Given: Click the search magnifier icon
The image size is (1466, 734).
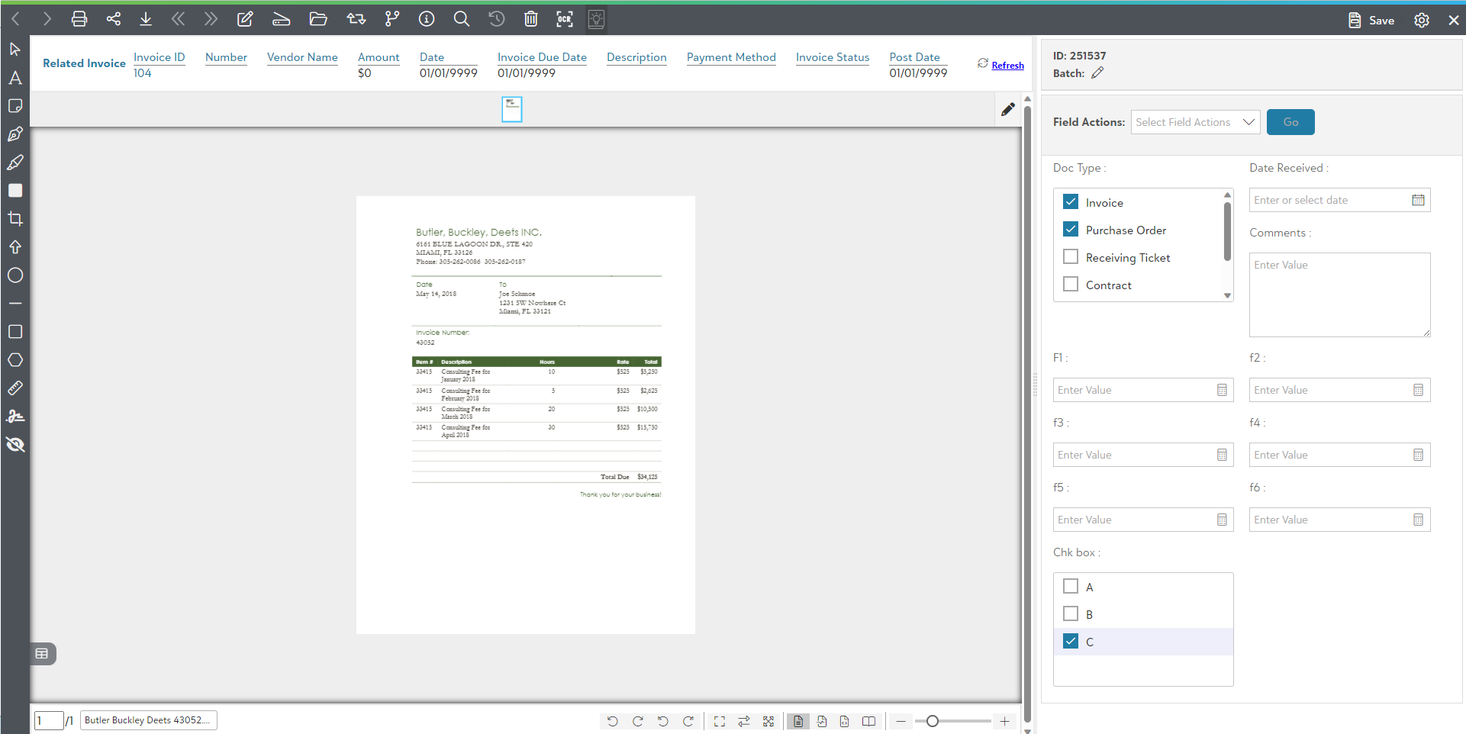Looking at the screenshot, I should (461, 19).
